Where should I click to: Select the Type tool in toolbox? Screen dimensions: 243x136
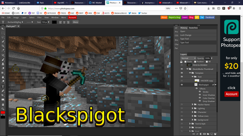3,87
